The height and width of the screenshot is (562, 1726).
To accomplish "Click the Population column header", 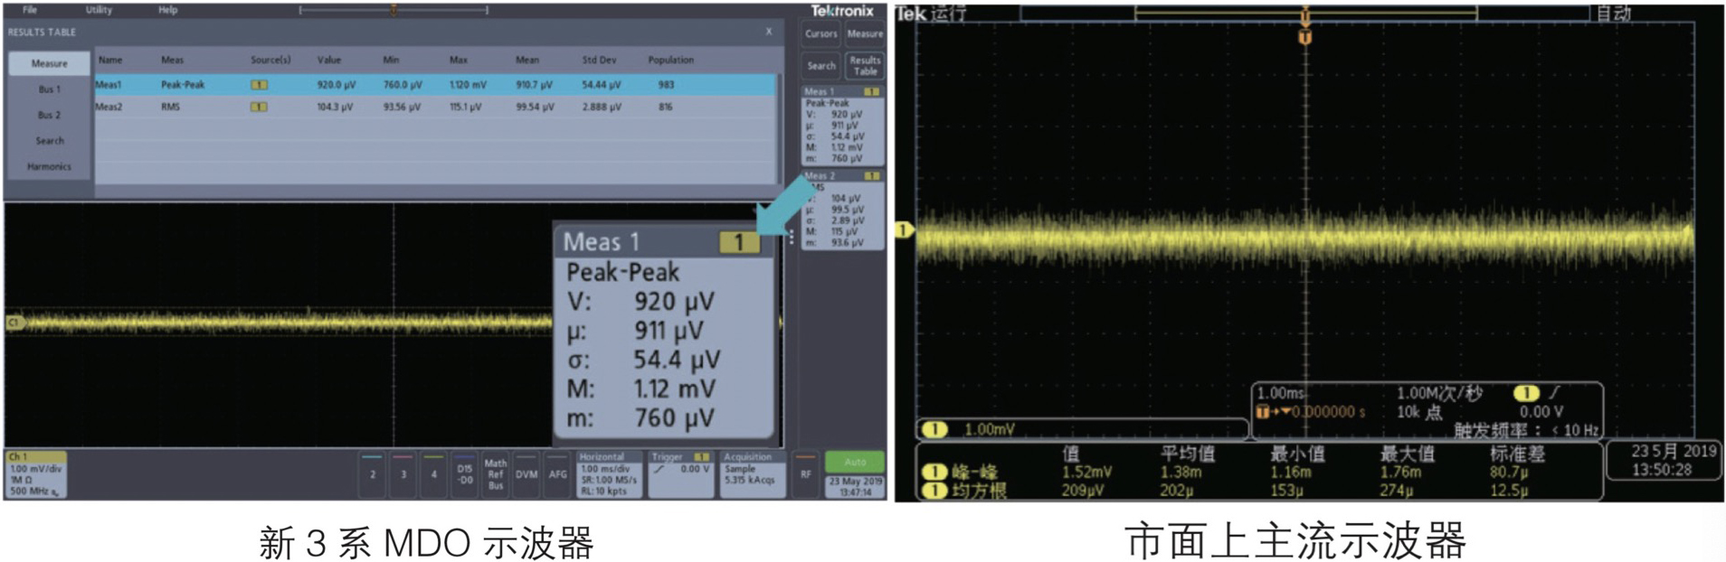I will [670, 60].
